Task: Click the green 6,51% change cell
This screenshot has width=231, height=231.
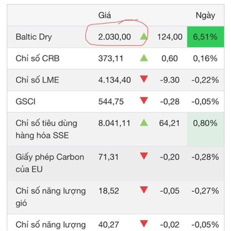Action: tap(206, 37)
